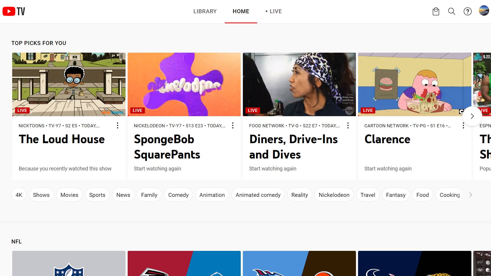Open more options for Clarence
This screenshot has width=491, height=276.
[463, 125]
